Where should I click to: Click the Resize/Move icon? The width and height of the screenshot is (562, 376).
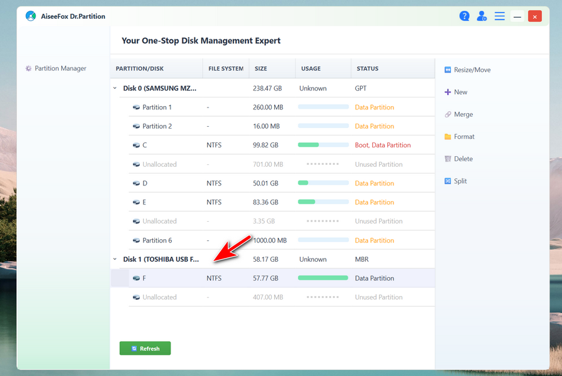[x=448, y=70]
